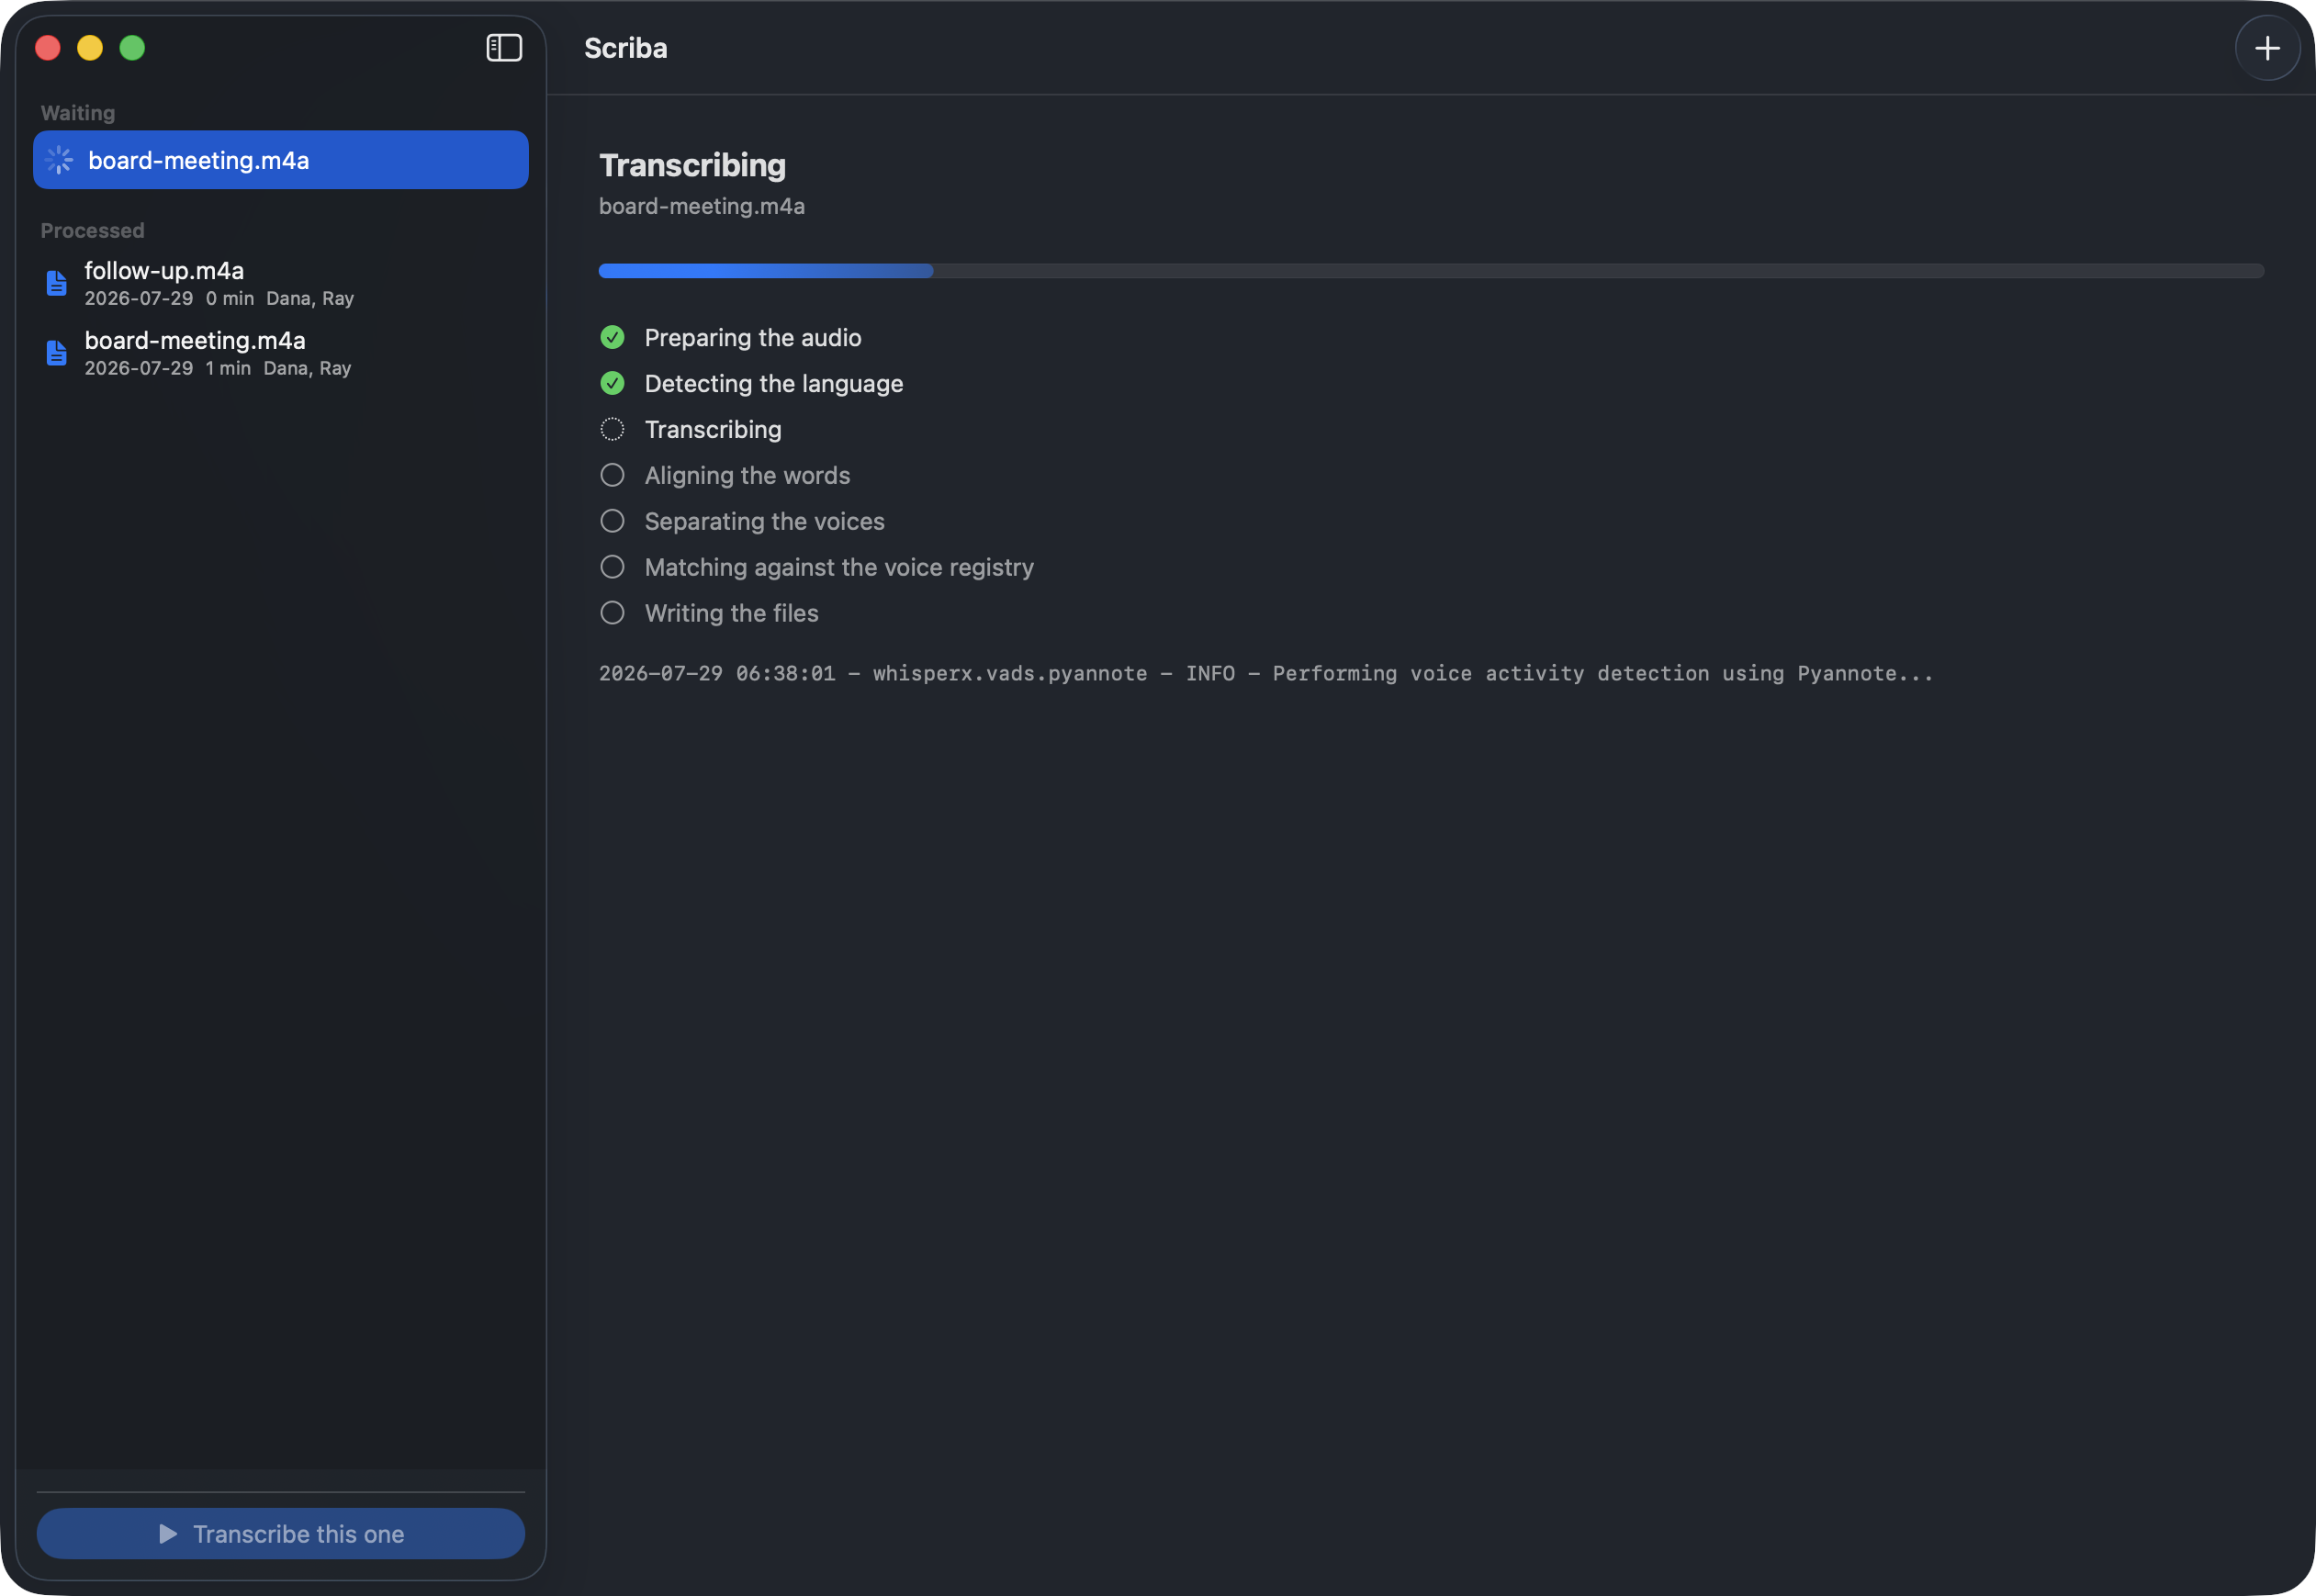This screenshot has width=2316, height=1596.
Task: Click the transcription progress bar
Action: click(x=1431, y=271)
